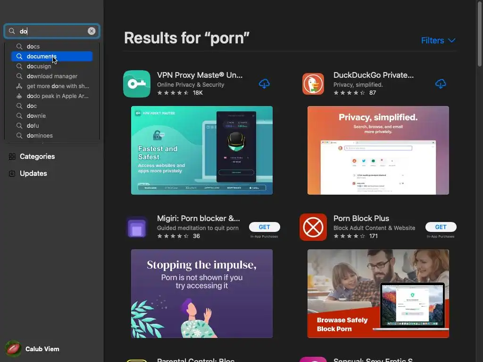Click GET for Migiri: Porn blocker
The width and height of the screenshot is (483, 362).
pyautogui.click(x=264, y=227)
